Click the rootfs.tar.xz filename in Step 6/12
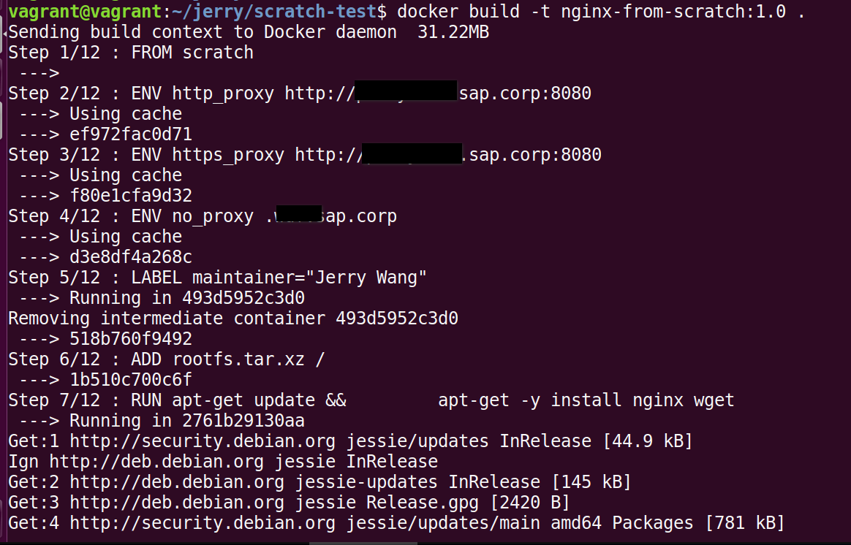Image resolution: width=851 pixels, height=545 pixels. pos(238,359)
